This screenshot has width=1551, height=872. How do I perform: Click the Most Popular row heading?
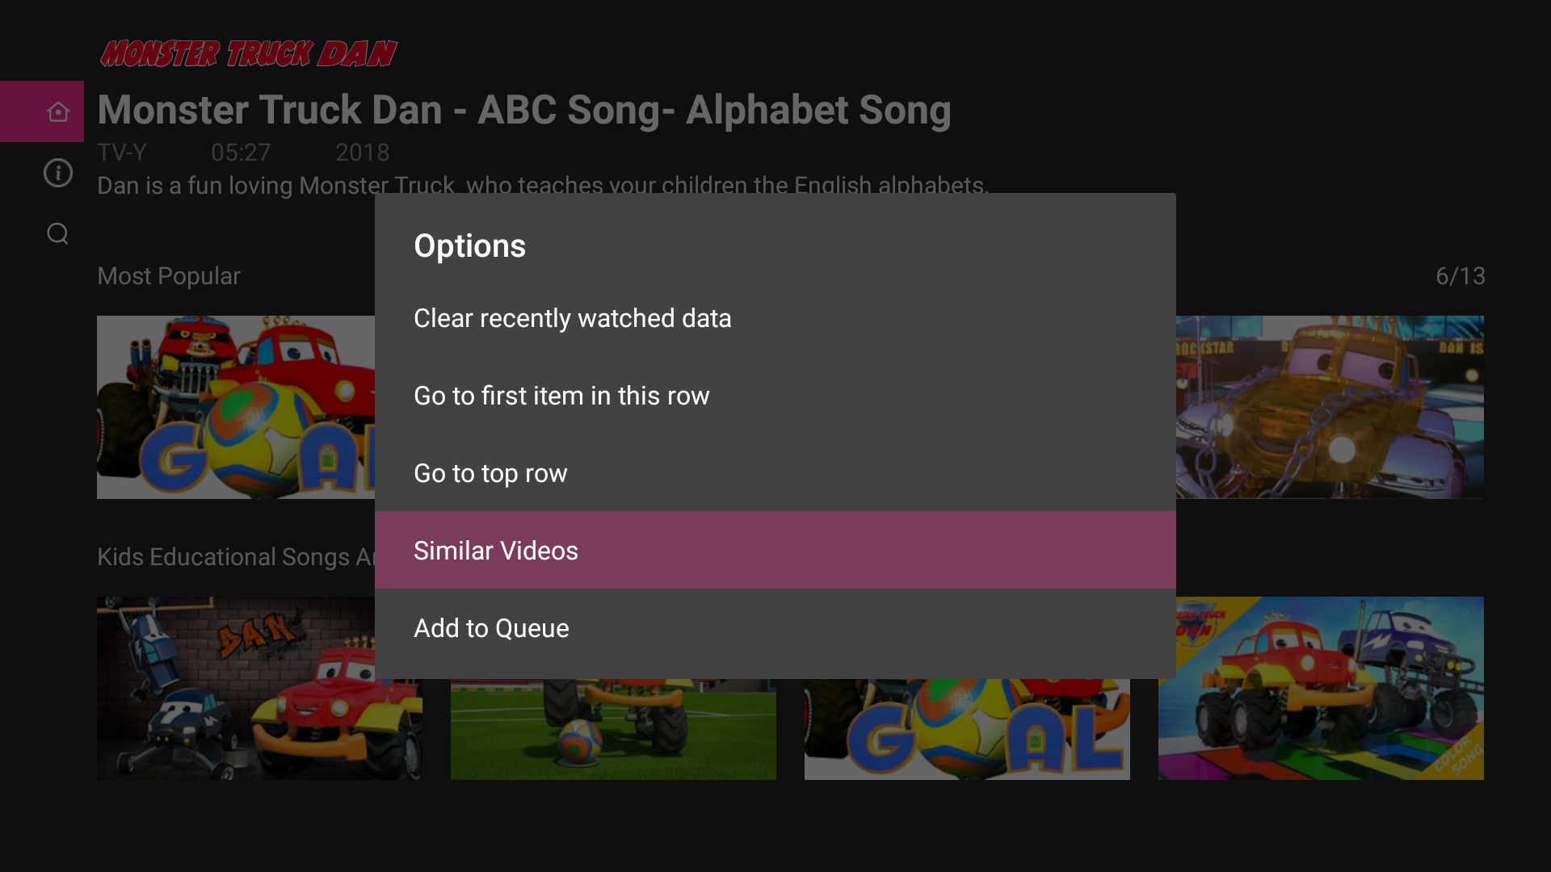(169, 276)
